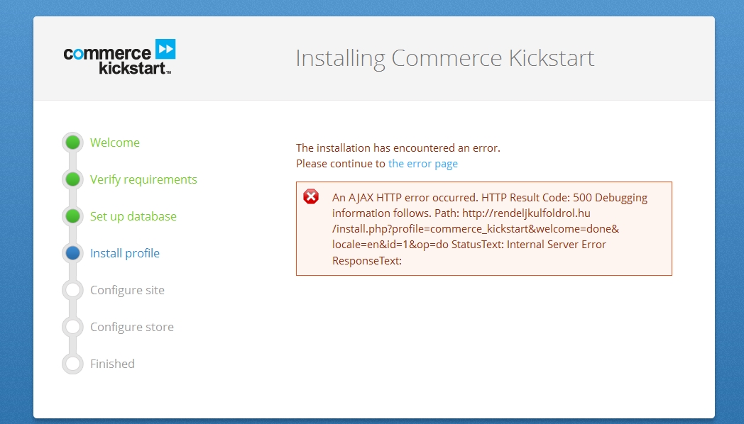Screen dimensions: 744x424
Task: Click the empty Configure store step circle
Action: point(72,327)
